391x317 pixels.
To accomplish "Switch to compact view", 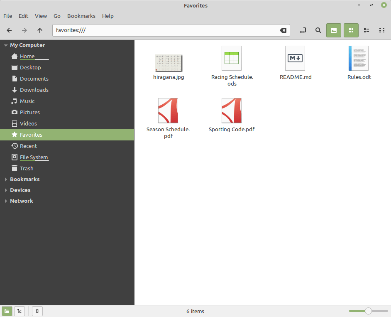I will [x=382, y=30].
